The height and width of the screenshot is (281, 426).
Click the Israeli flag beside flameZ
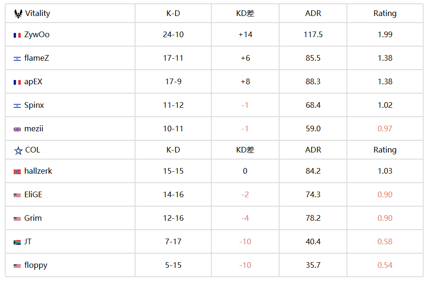point(17,59)
